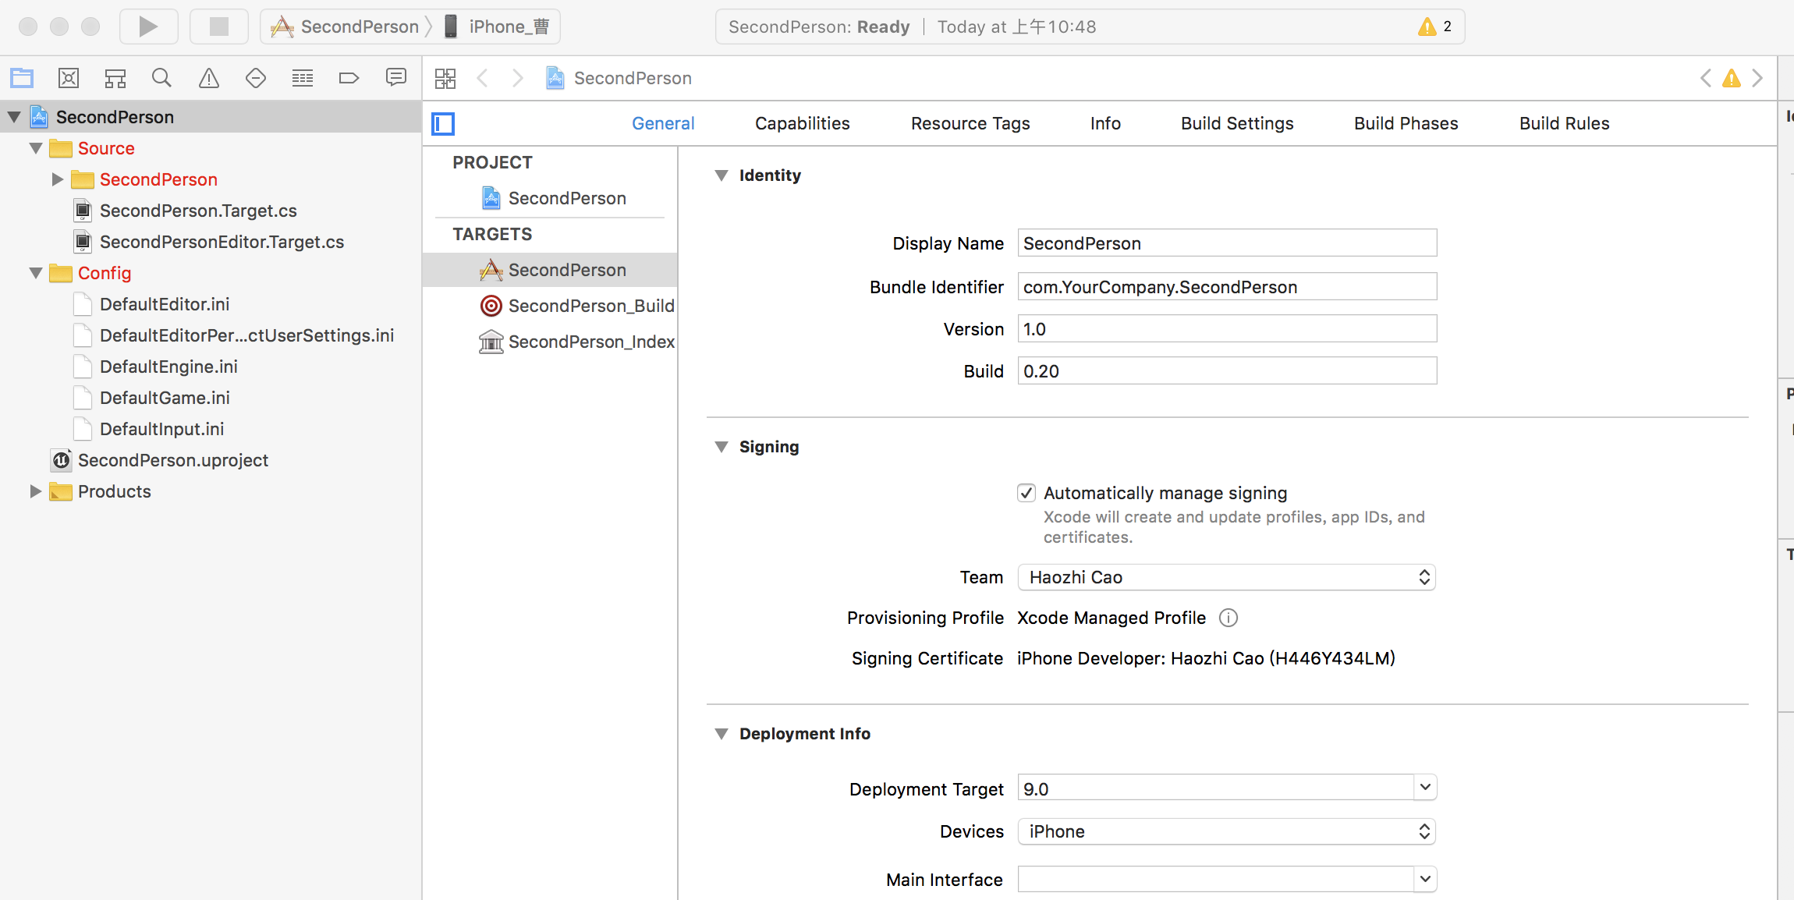Viewport: 1794px width, 900px height.
Task: Toggle the targets list sidebar icon
Action: (x=443, y=123)
